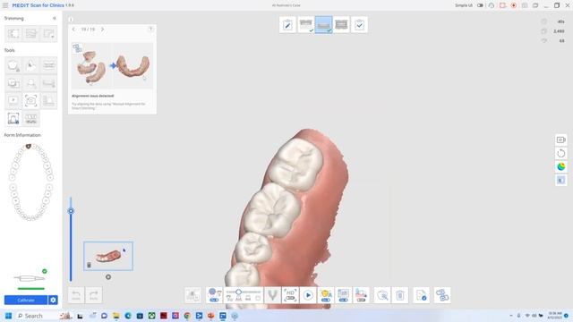Switch to the Occlusion scan stage
This screenshot has height=322, width=573.
341,25
